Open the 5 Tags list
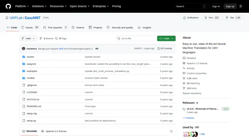Viewport: 249px width, 137px height. point(61,39)
